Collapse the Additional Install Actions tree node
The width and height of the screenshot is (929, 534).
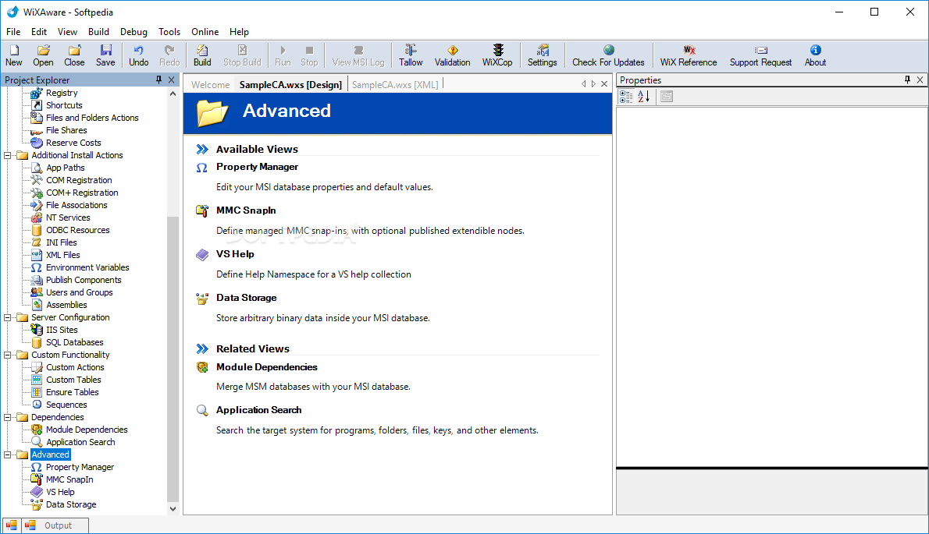click(x=8, y=156)
